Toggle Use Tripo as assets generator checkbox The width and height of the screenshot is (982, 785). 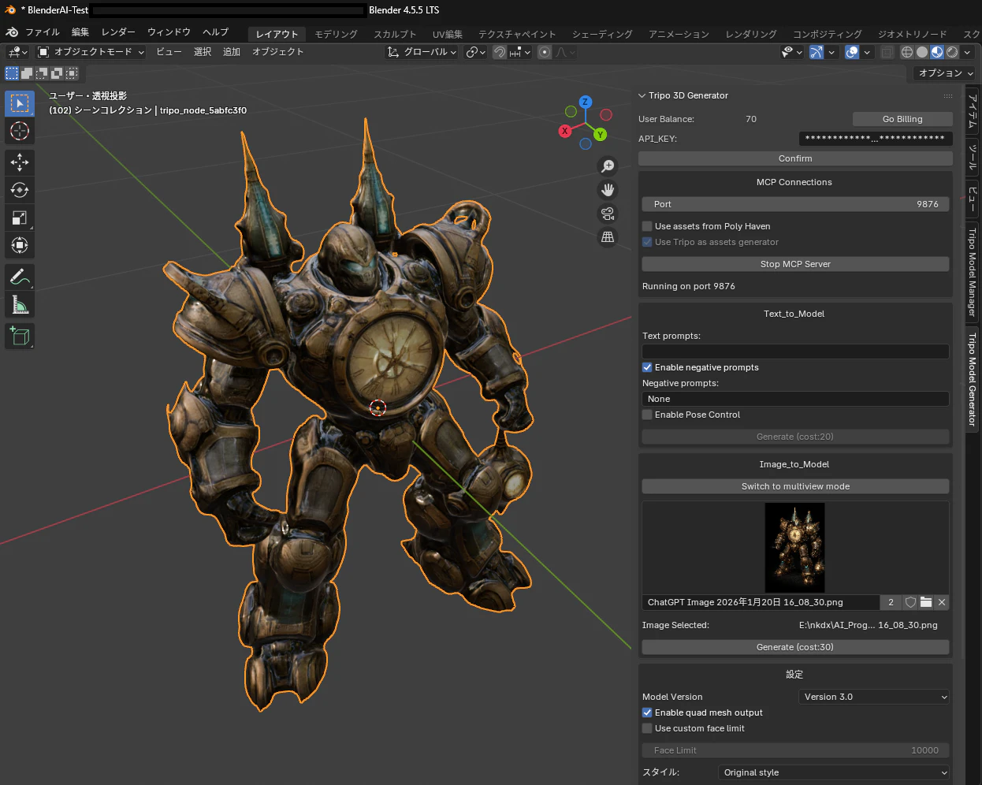[647, 242]
